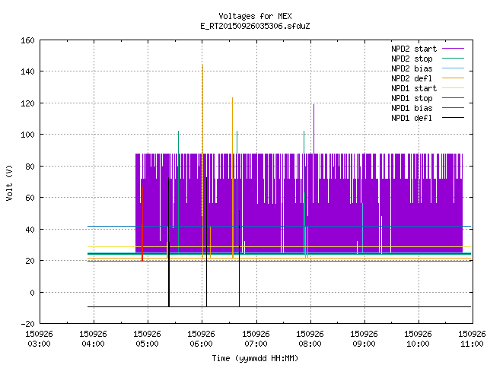Click the x-axis tick label 04:00

click(93, 344)
